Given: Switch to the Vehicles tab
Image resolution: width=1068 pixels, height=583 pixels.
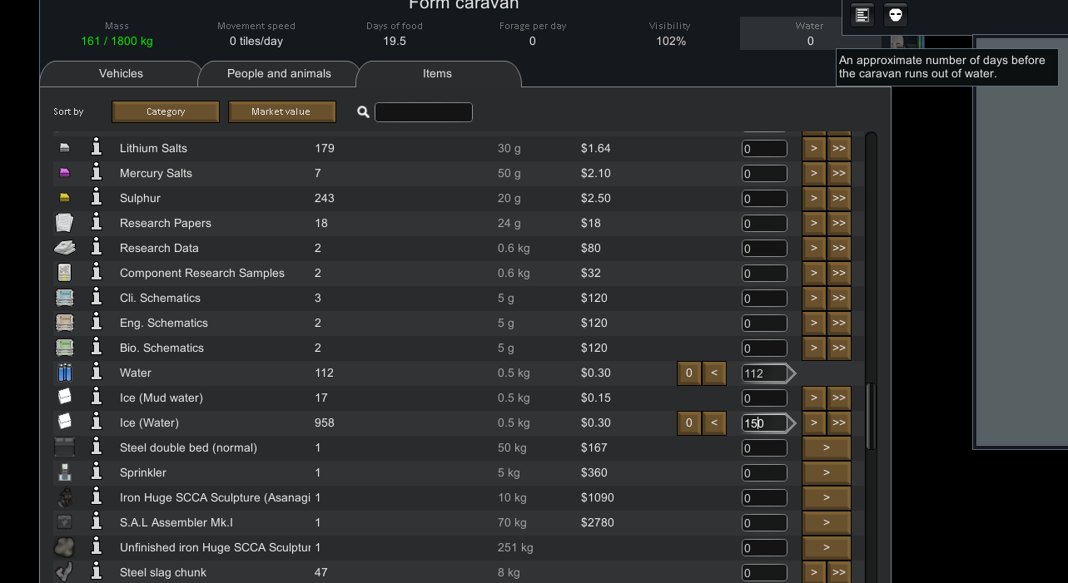Looking at the screenshot, I should pos(121,74).
